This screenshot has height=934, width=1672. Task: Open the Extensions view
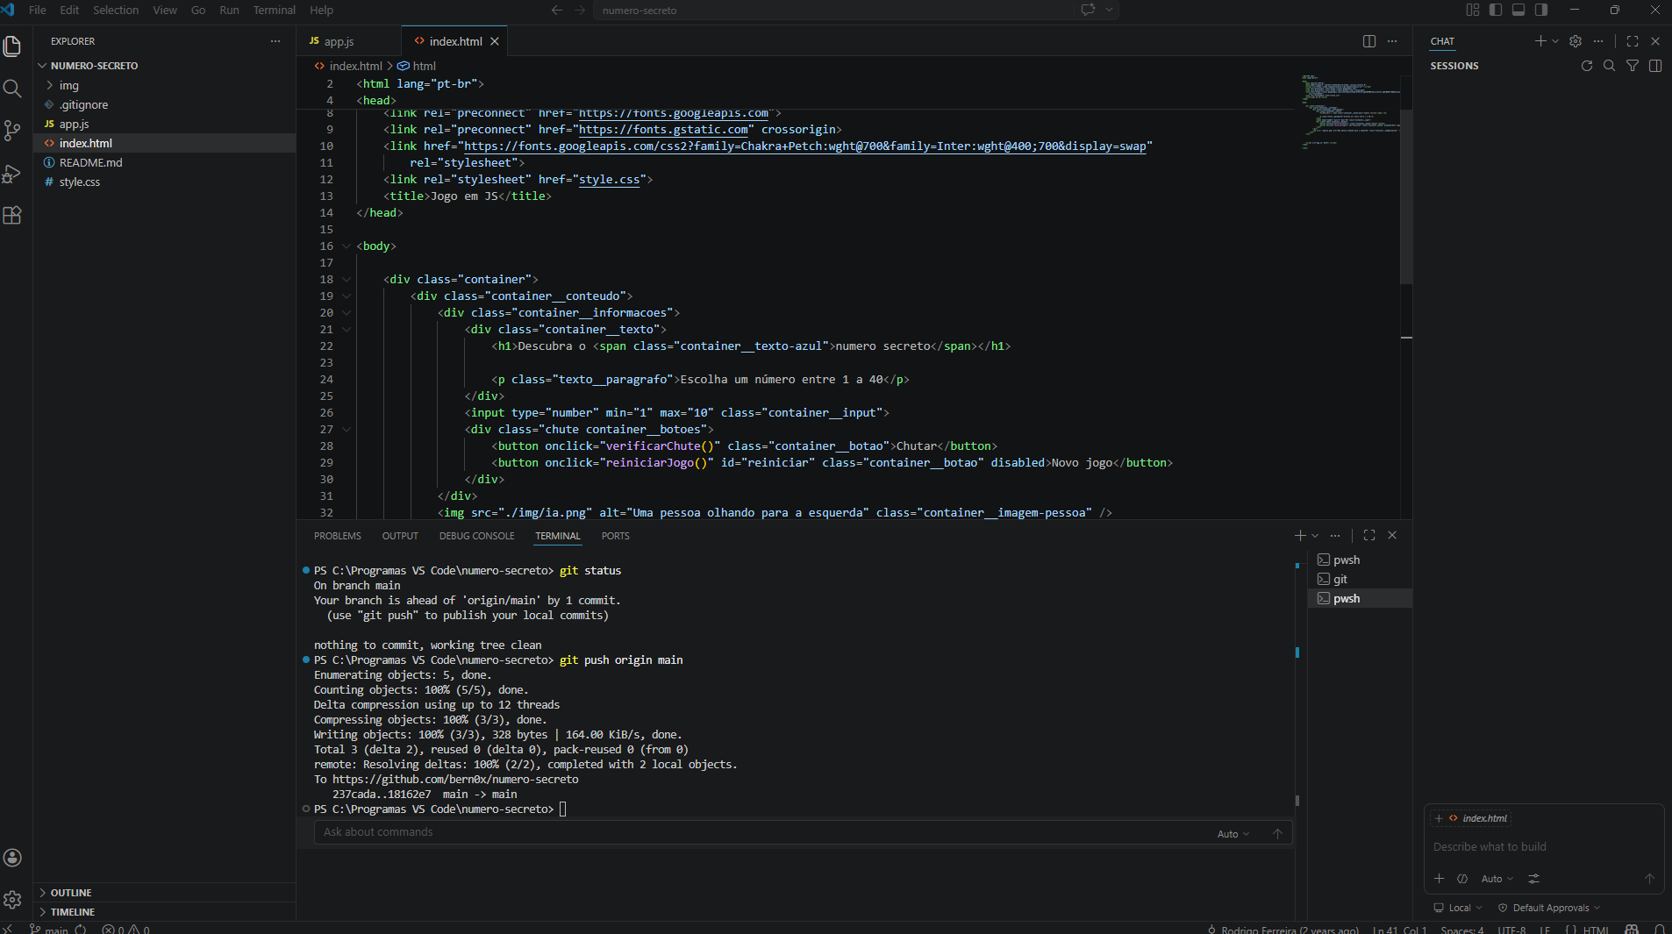pos(12,216)
